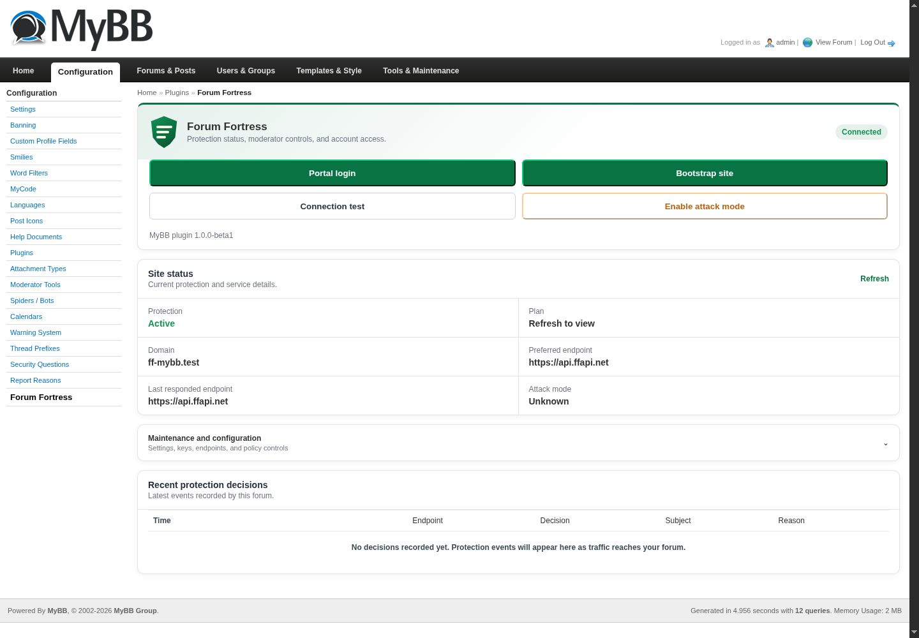This screenshot has width=919, height=638.
Task: Click the Forum Fortress shield icon
Action: 164,132
